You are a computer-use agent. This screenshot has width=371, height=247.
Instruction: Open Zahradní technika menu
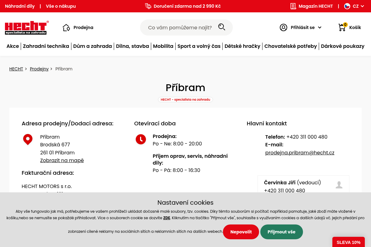[46, 46]
